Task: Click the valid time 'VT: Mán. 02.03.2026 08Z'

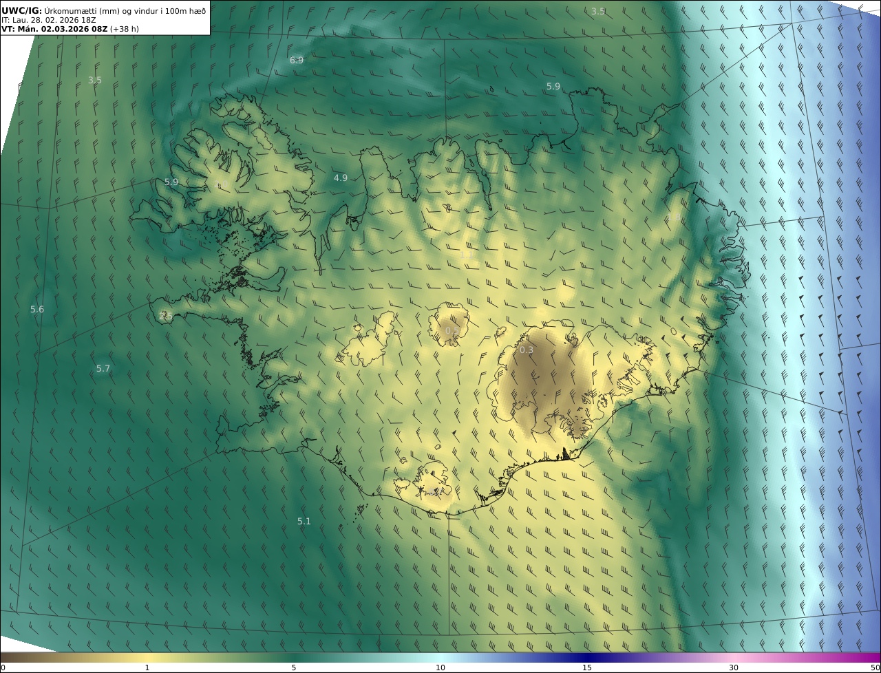Action: pos(54,29)
